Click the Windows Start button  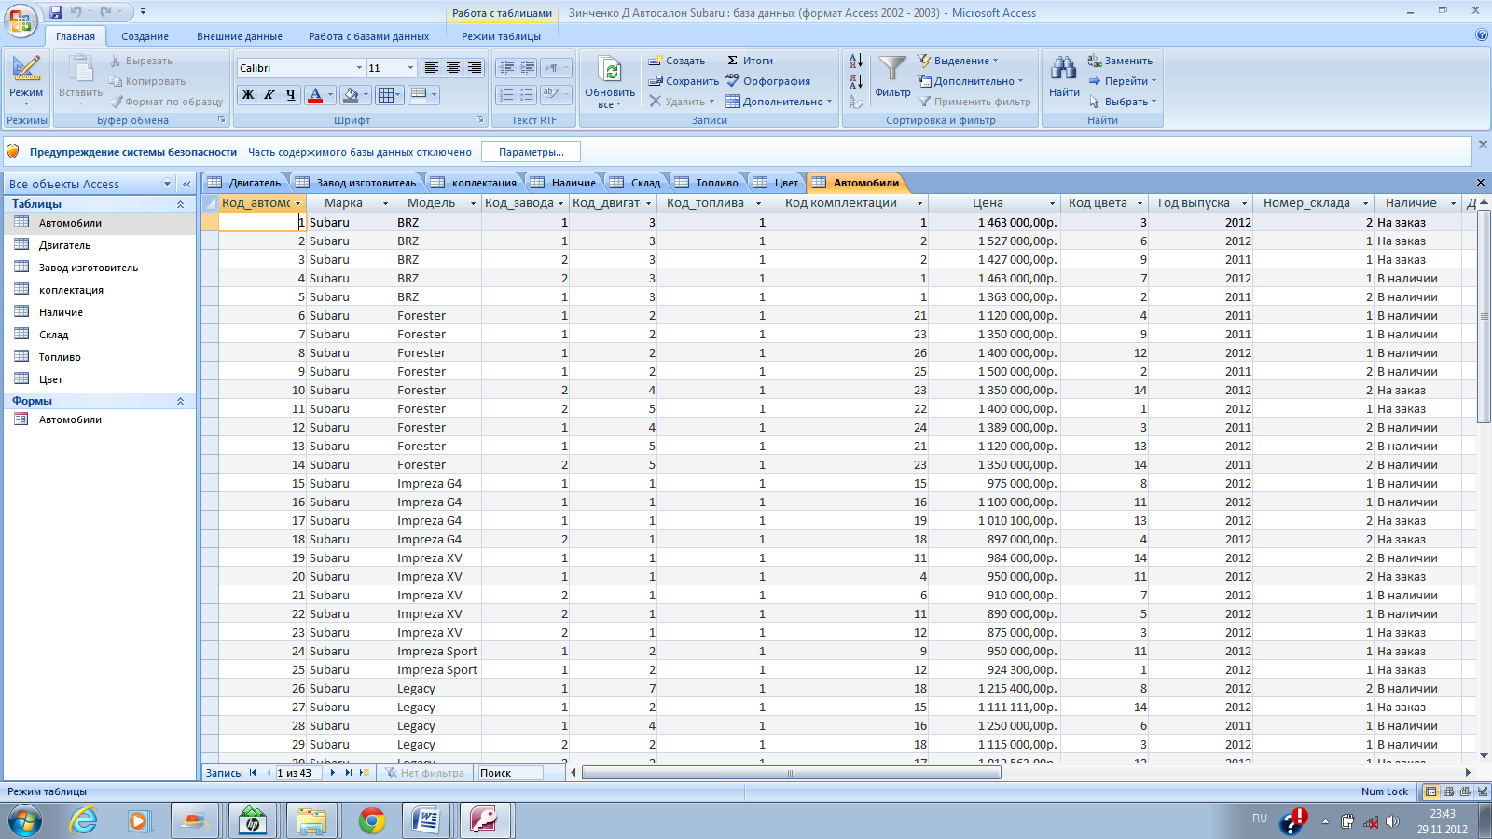point(25,821)
